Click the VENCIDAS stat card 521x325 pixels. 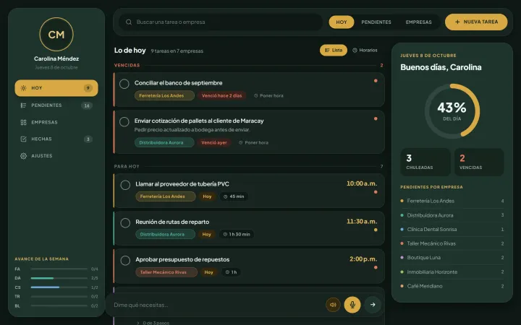click(479, 162)
